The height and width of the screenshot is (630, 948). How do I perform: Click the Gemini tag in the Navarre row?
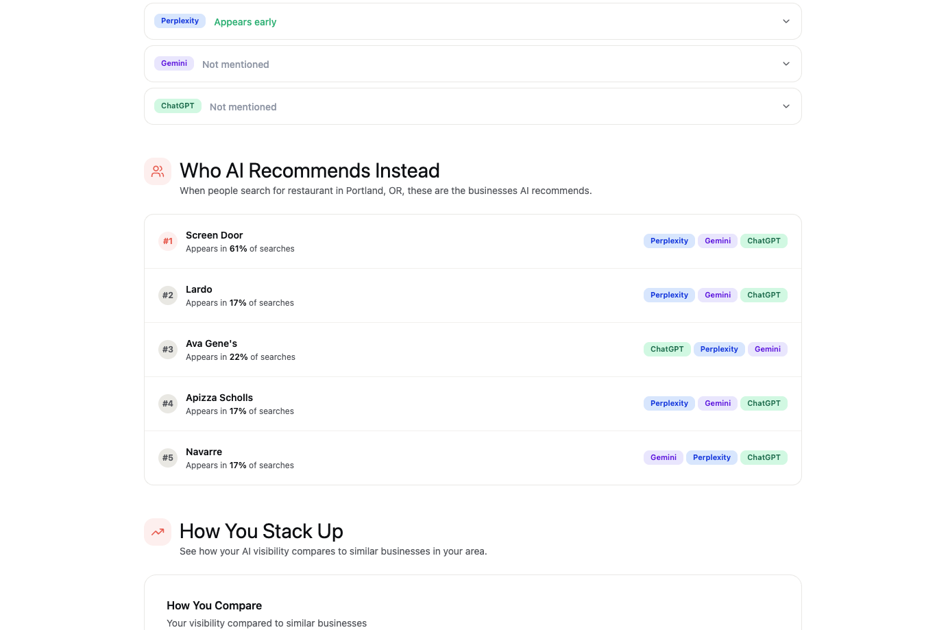click(663, 458)
